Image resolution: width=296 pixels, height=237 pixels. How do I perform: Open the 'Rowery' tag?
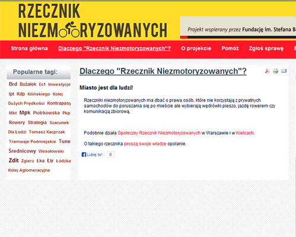17,122
